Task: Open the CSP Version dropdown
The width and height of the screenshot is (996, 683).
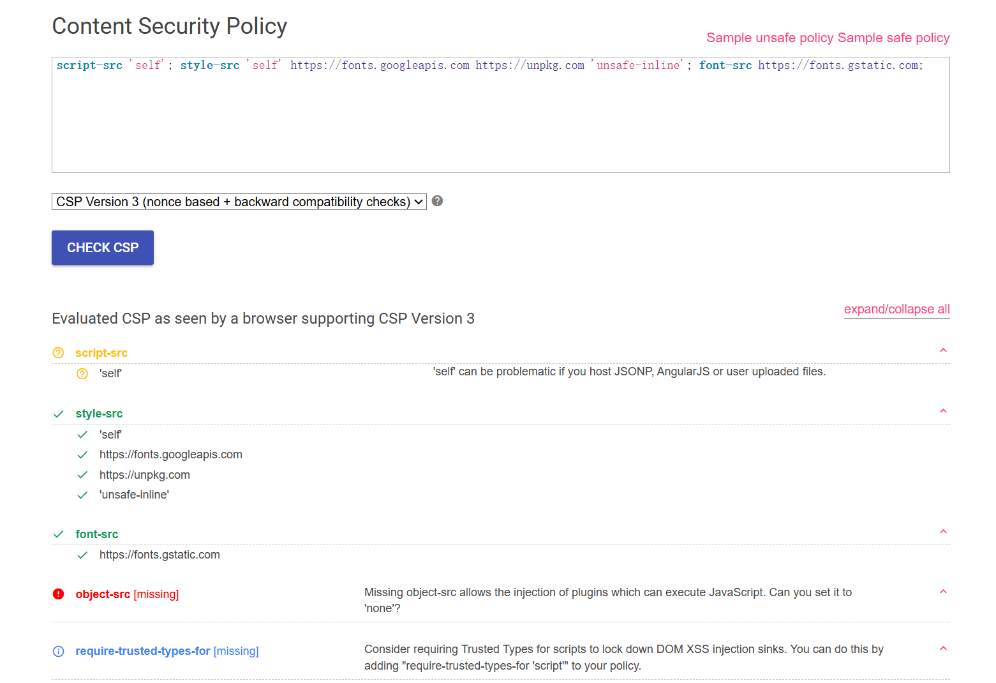Action: [239, 202]
